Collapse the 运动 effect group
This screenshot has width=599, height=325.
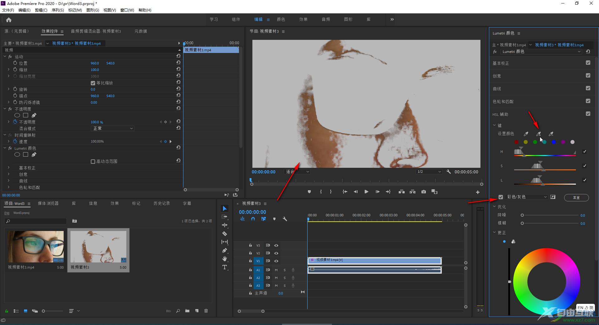[x=5, y=57]
